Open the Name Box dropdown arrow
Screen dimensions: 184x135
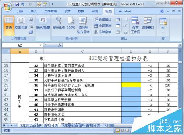tap(40, 45)
